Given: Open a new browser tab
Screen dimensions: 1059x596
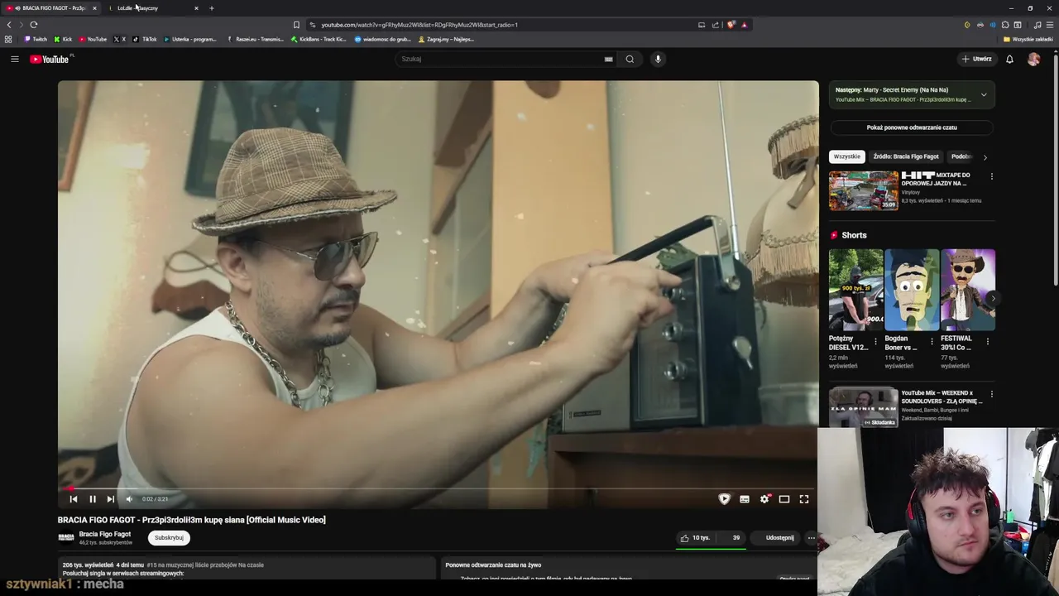Looking at the screenshot, I should pyautogui.click(x=211, y=8).
